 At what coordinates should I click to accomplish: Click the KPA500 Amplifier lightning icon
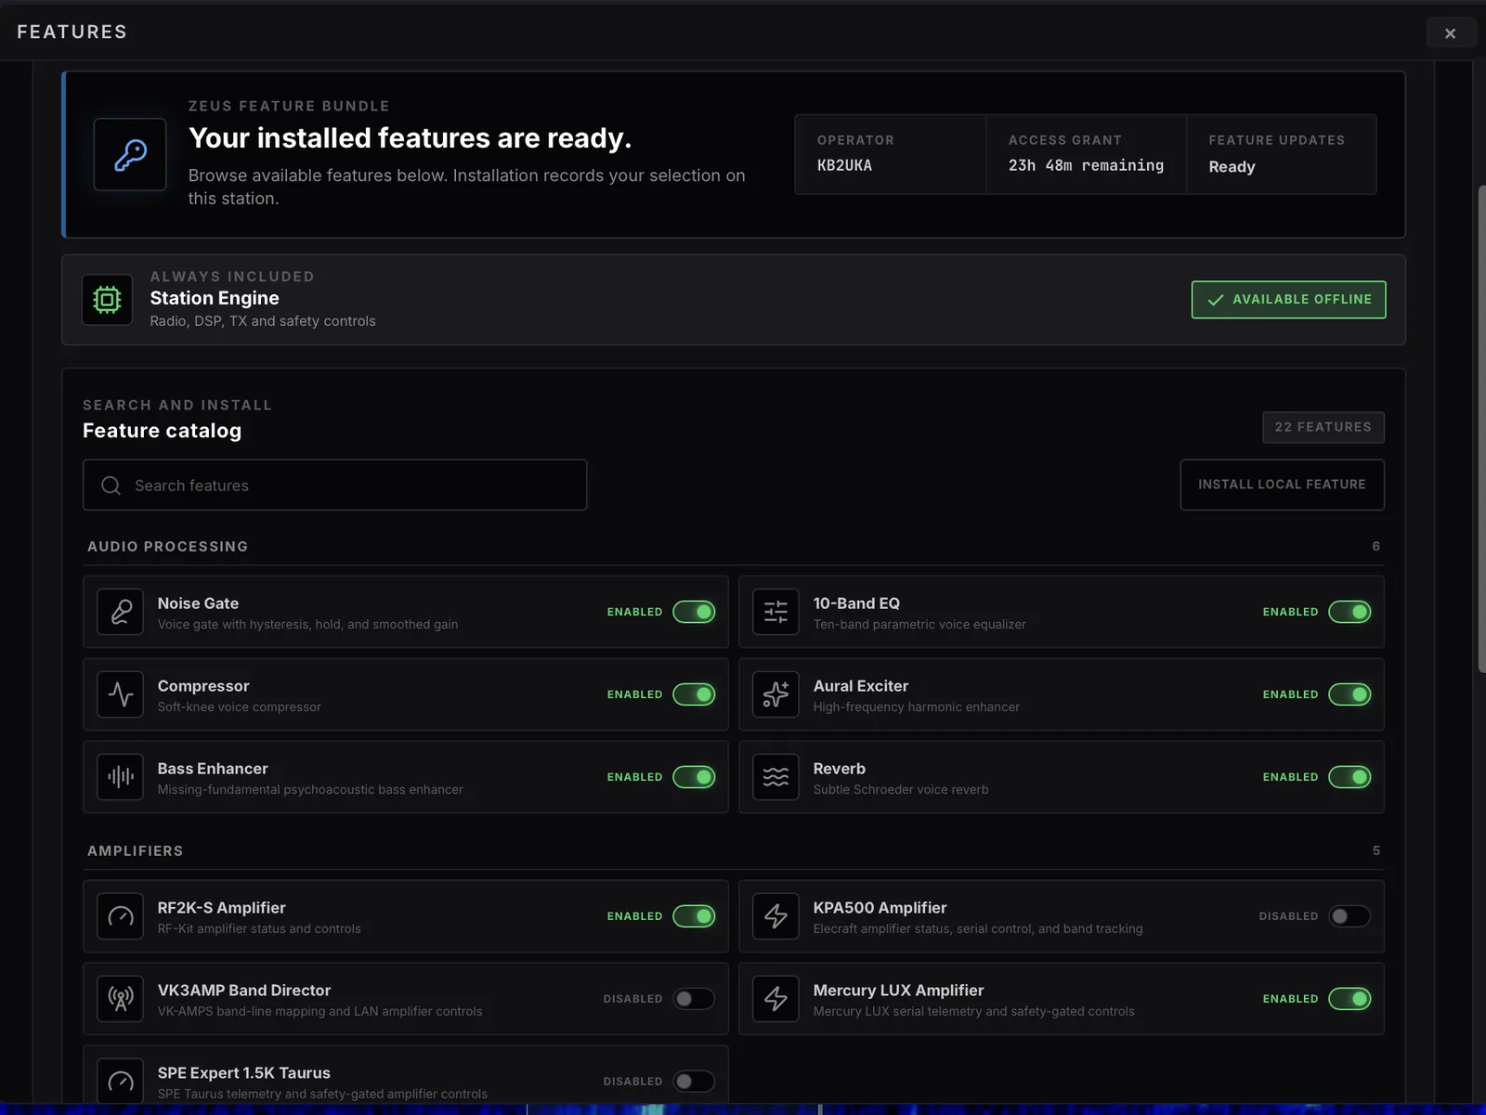coord(776,916)
